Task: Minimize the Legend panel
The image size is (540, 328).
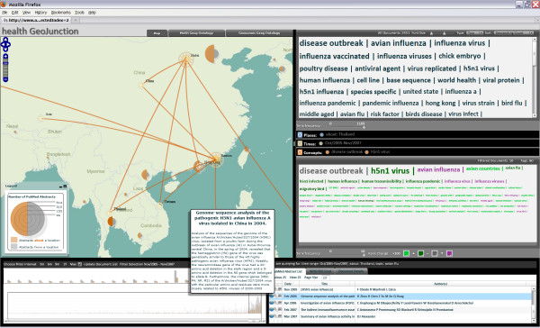Action: coord(61,187)
